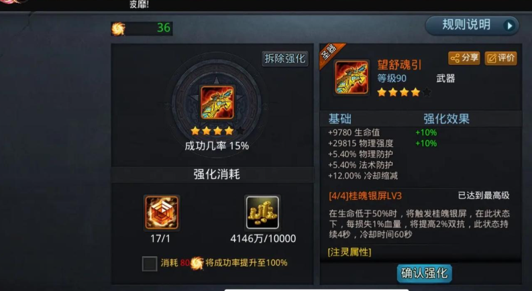This screenshot has height=291, width=532.
Task: Click the swirl currency icon showing 36
Action: pos(119,28)
